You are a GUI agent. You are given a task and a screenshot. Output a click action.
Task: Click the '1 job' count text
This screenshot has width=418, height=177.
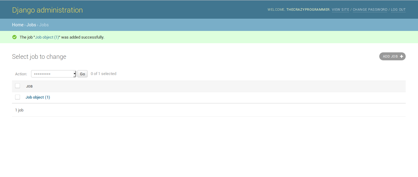19,110
